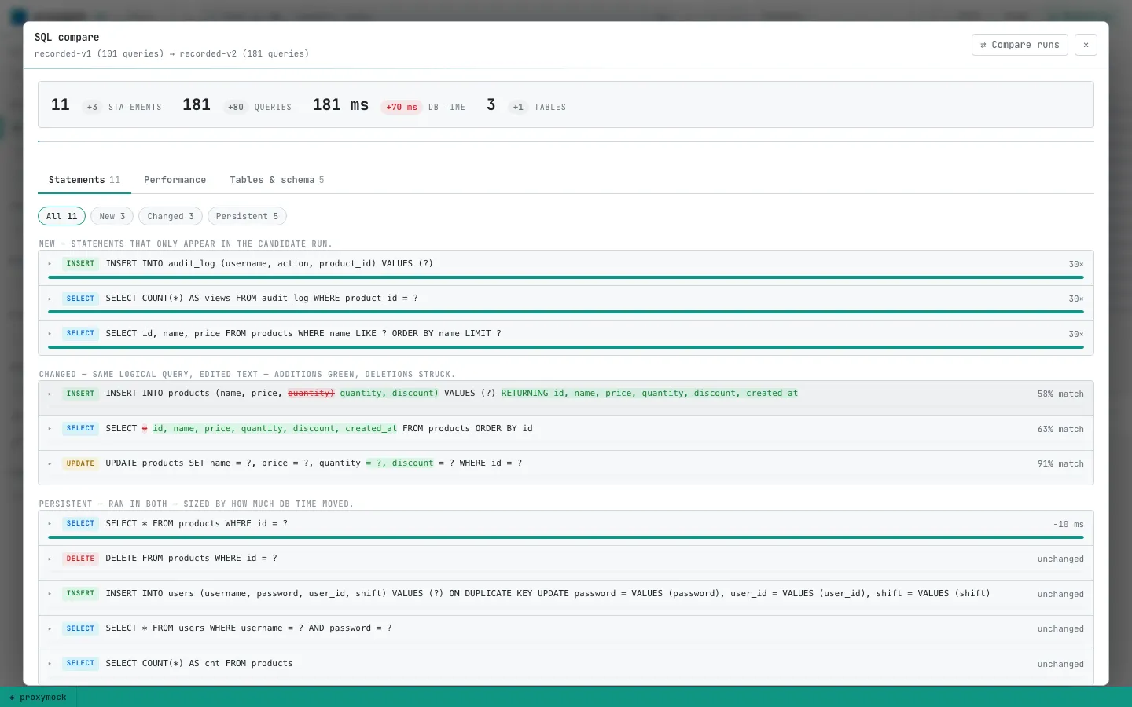1132x707 pixels.
Task: Click the Compare runs button
Action: coord(1020,45)
